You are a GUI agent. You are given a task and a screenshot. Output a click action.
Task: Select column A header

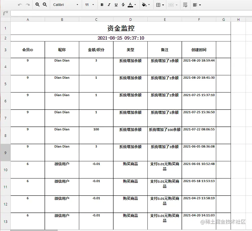(28, 20)
